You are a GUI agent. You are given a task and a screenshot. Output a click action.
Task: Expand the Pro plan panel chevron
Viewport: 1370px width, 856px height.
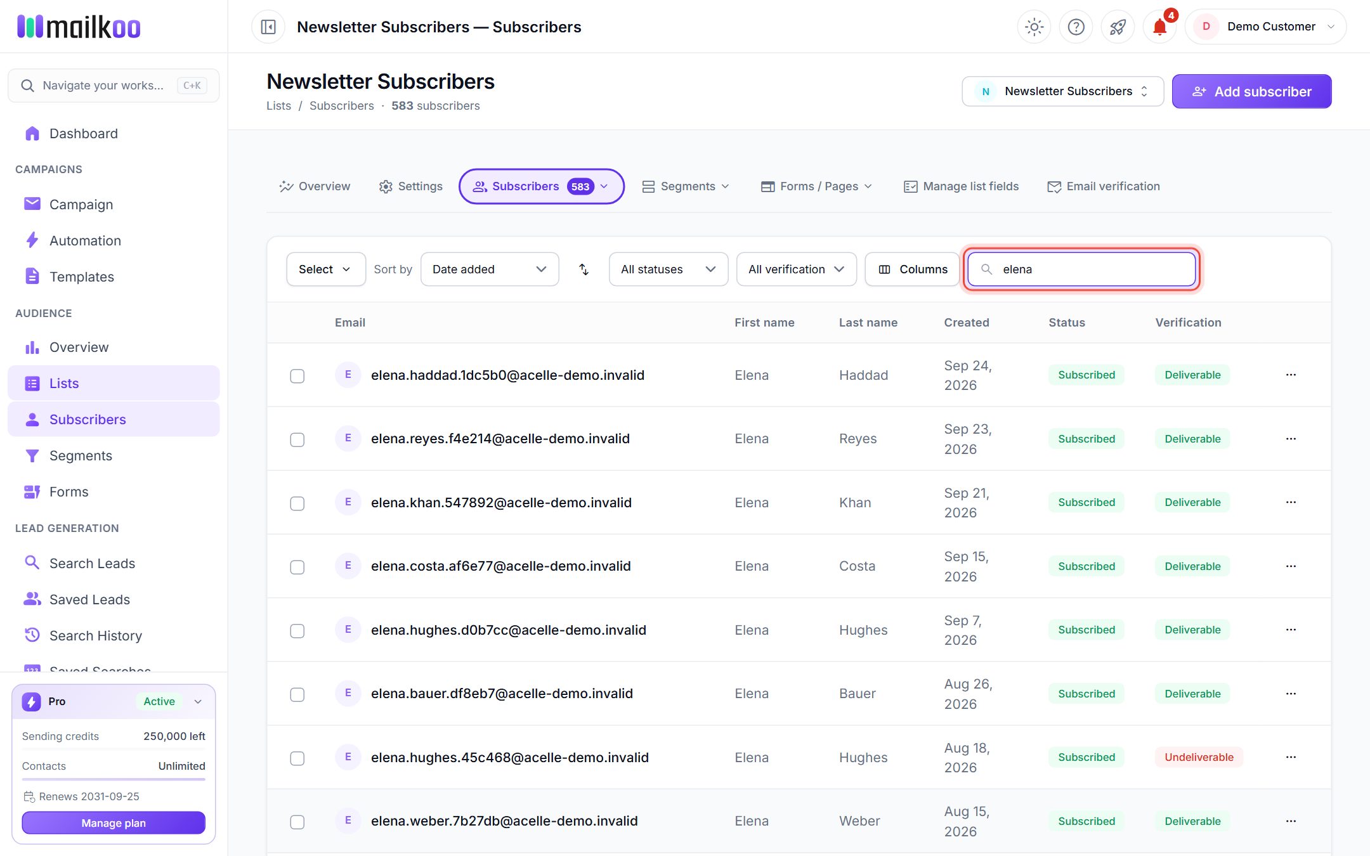tap(198, 701)
